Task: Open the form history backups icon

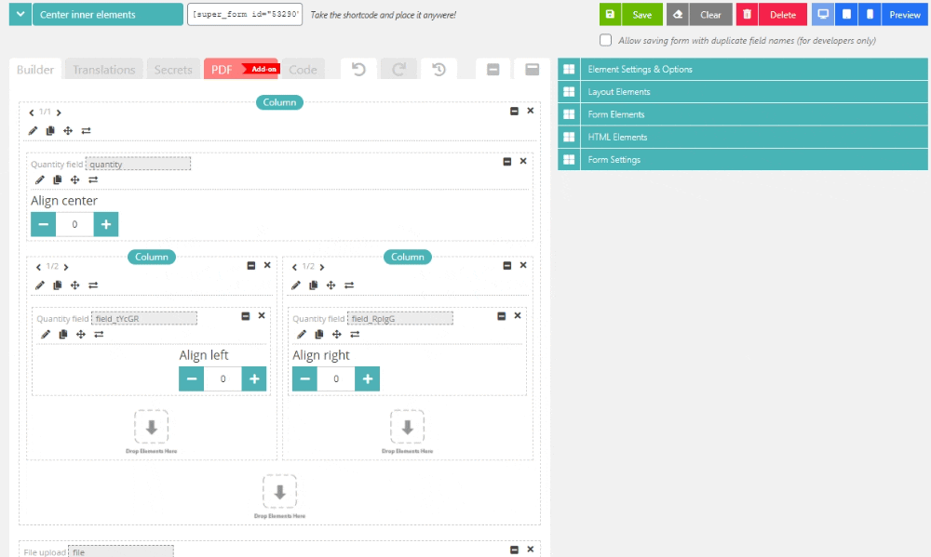Action: click(439, 70)
